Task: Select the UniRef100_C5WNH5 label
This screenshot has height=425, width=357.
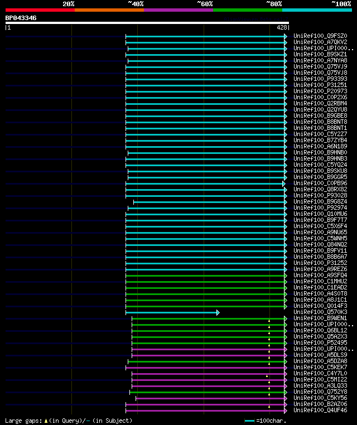Action: 320,239
